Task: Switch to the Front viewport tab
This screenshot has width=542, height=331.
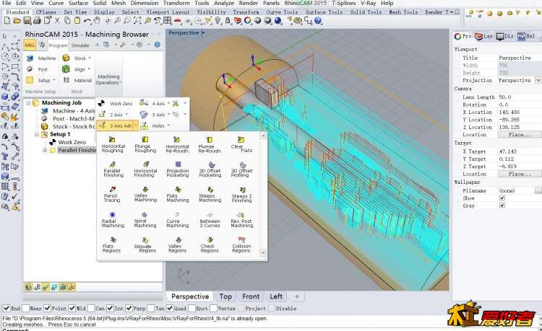Action: click(251, 296)
